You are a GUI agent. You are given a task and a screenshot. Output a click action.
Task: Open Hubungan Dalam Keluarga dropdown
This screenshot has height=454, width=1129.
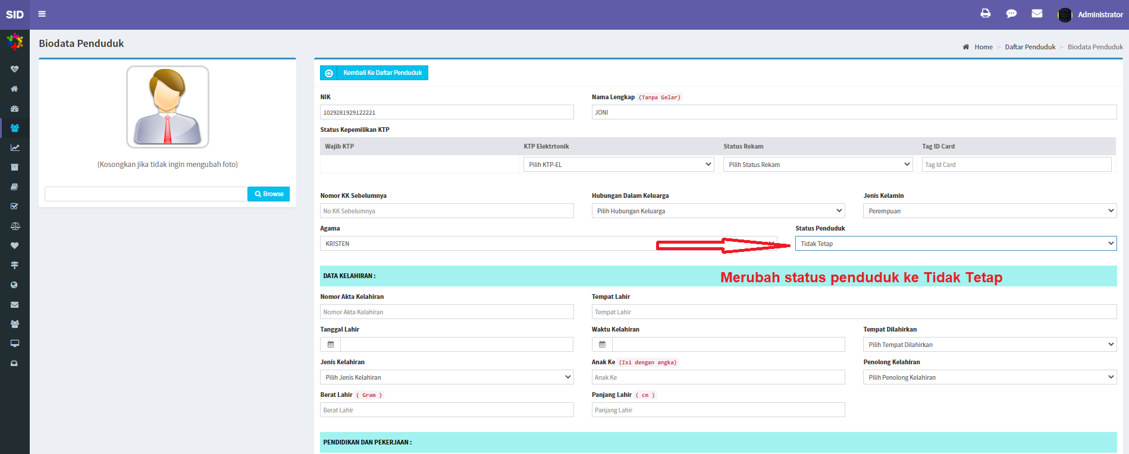point(718,211)
